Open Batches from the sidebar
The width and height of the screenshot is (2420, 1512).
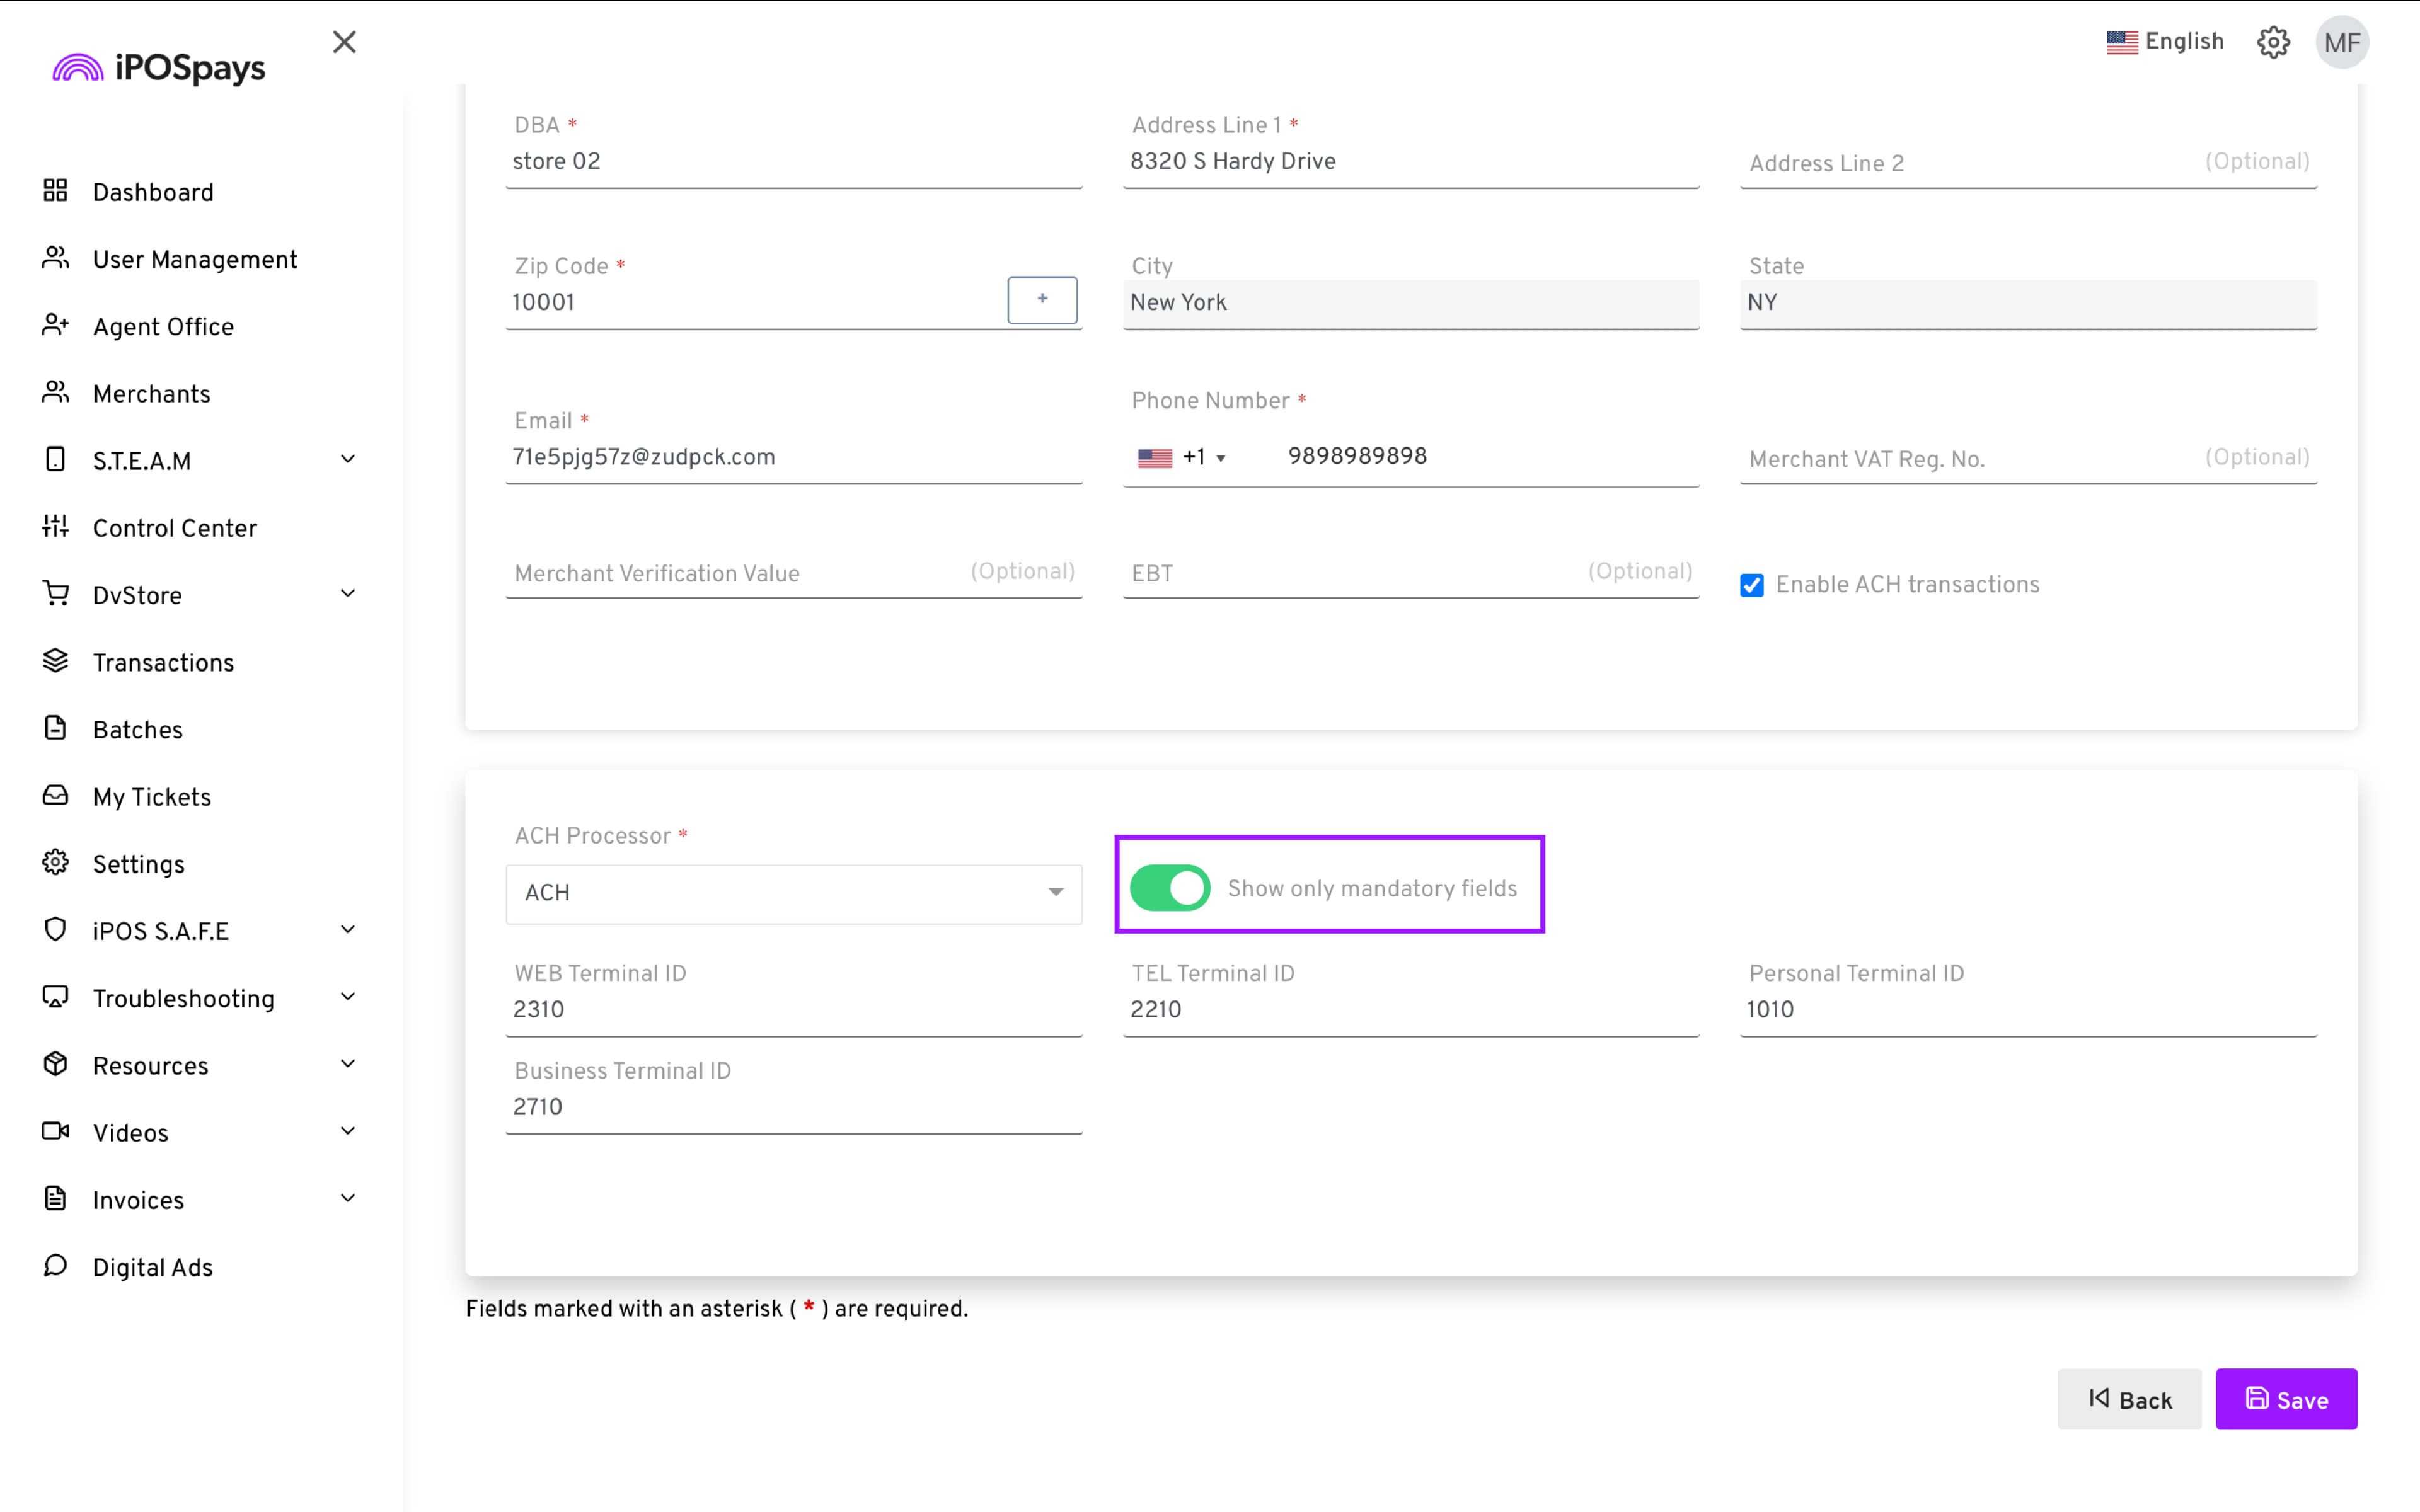click(138, 730)
